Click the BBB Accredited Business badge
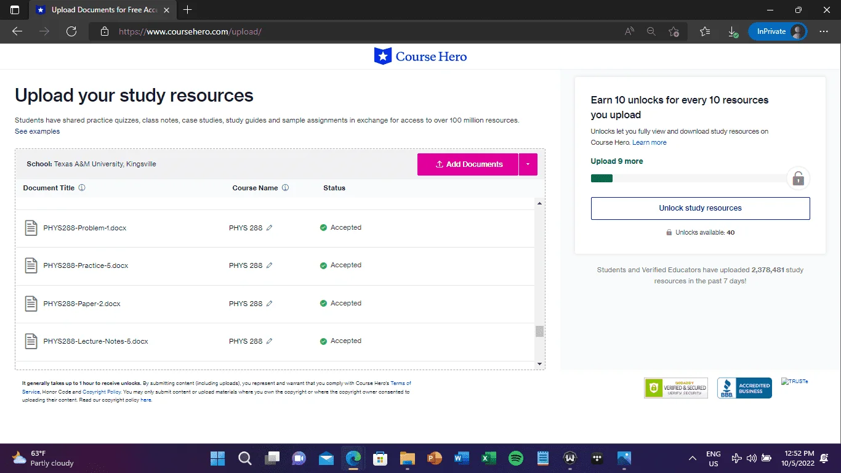Viewport: 841px width, 473px height. coord(744,388)
